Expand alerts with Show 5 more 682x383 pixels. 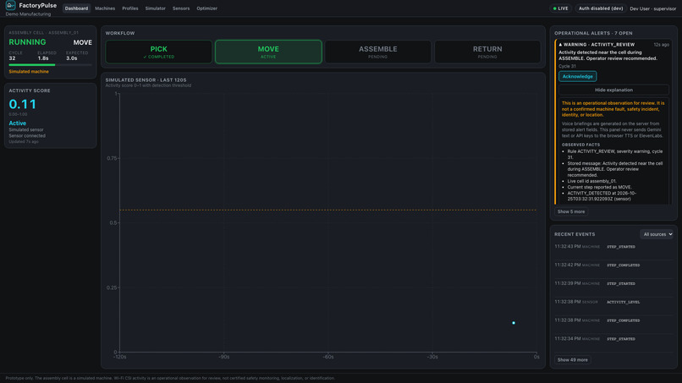point(571,211)
